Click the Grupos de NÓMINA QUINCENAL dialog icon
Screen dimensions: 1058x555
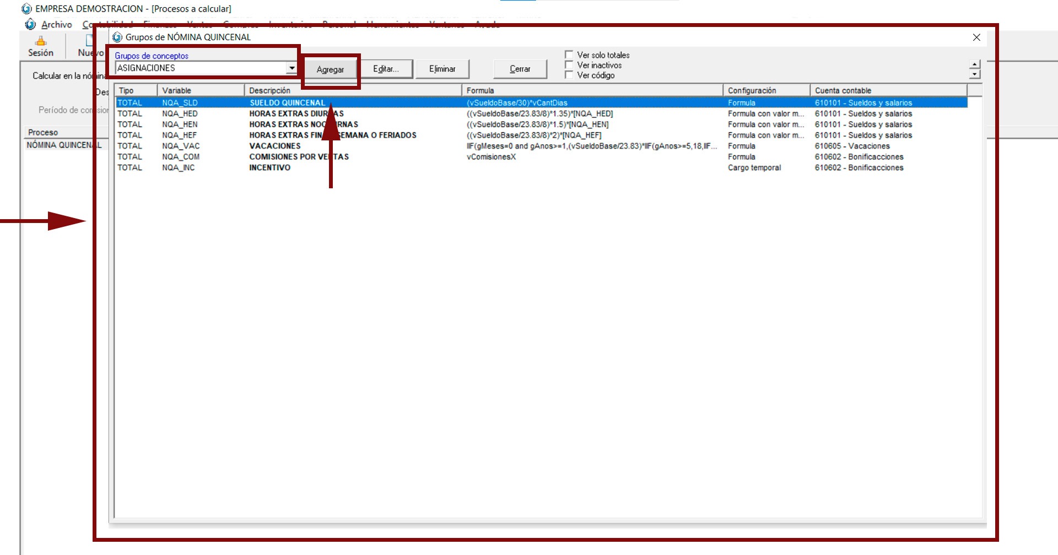click(x=117, y=37)
